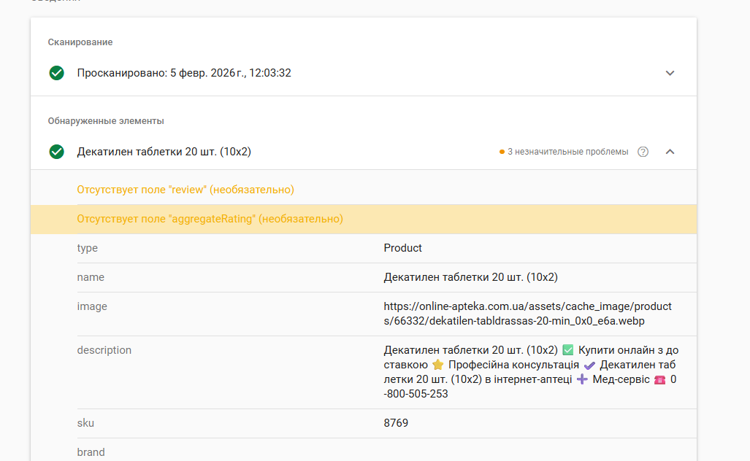Select the Product value

point(402,248)
